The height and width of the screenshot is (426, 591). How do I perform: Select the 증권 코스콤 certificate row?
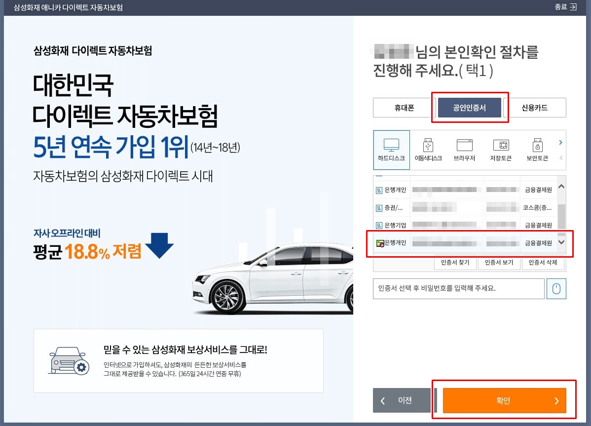[x=465, y=207]
